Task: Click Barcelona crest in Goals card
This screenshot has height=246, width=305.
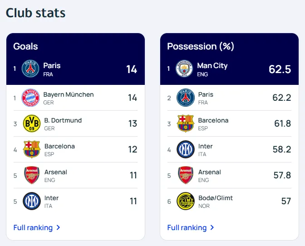Action: pos(31,149)
